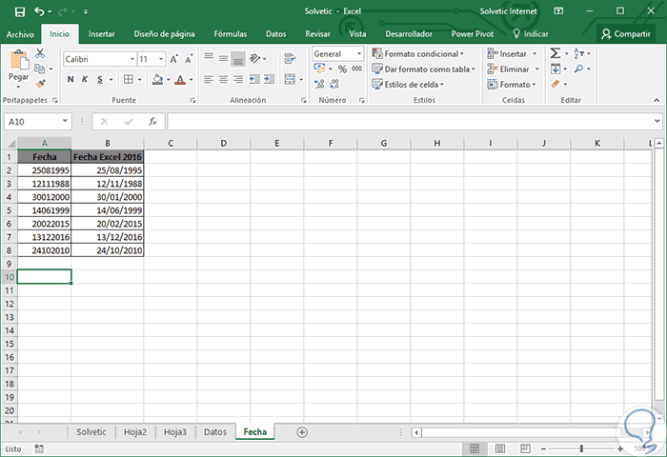Image resolution: width=667 pixels, height=457 pixels.
Task: Decrease font size with small A icon
Action: [x=189, y=59]
